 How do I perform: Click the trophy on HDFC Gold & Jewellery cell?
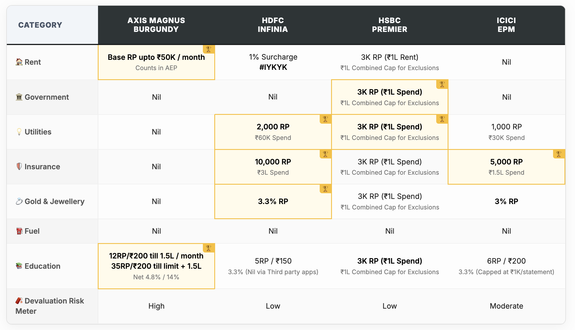[x=325, y=189]
